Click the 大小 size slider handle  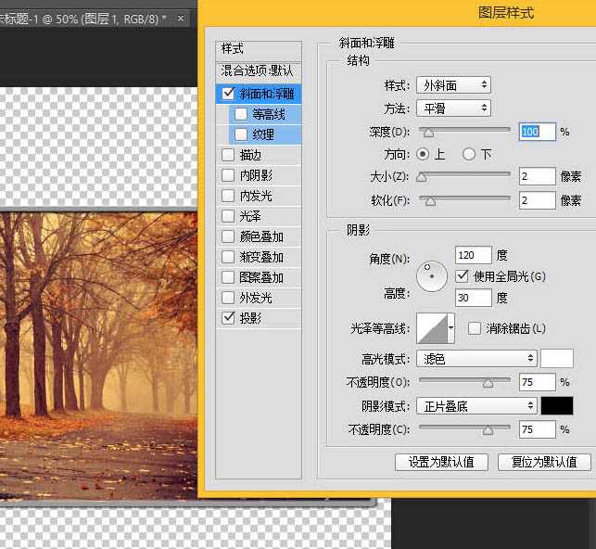421,177
